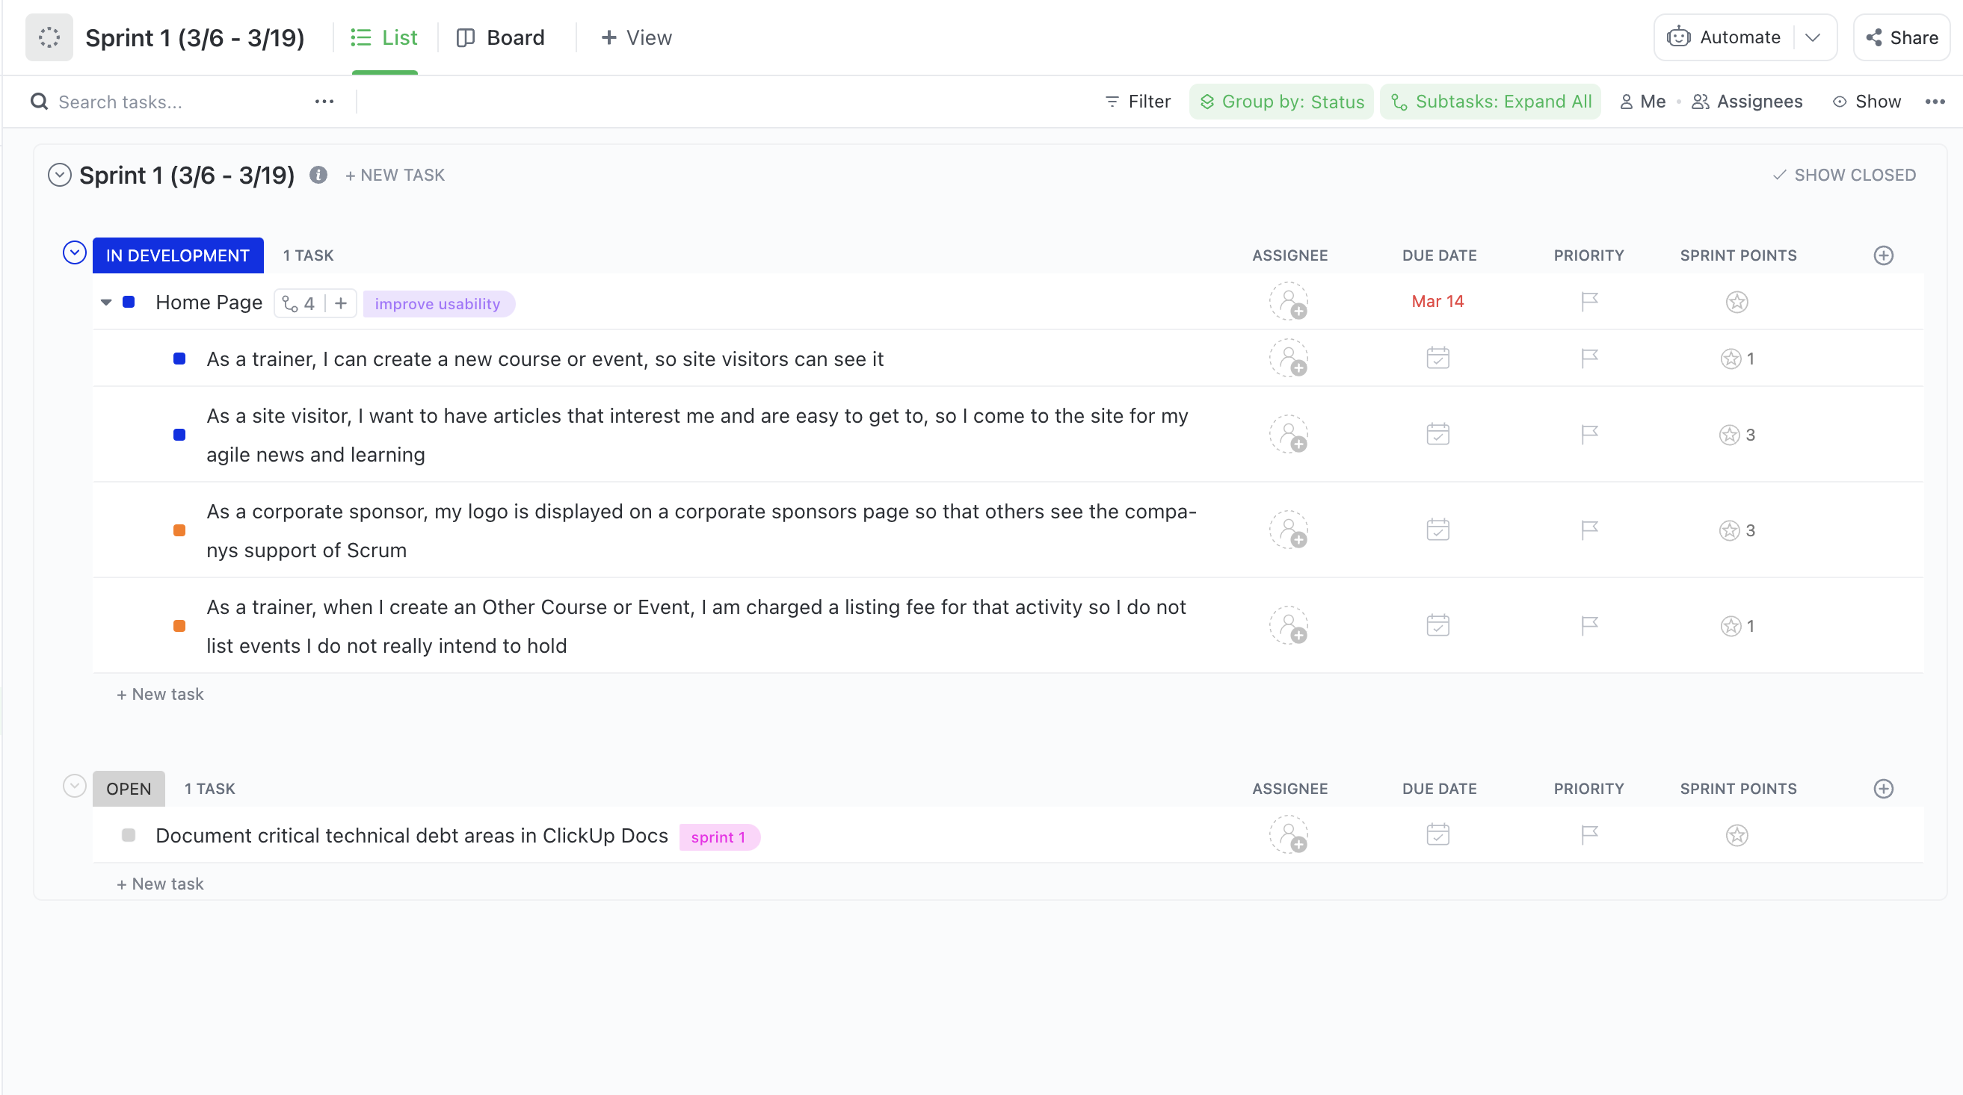
Task: Toggle the Me filter
Action: click(1643, 102)
